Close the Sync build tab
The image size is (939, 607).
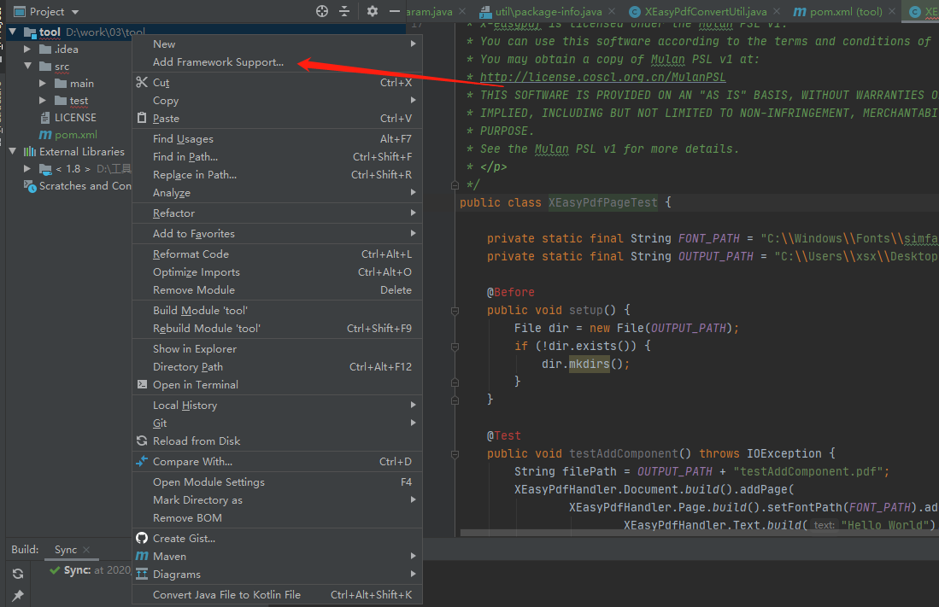86,550
